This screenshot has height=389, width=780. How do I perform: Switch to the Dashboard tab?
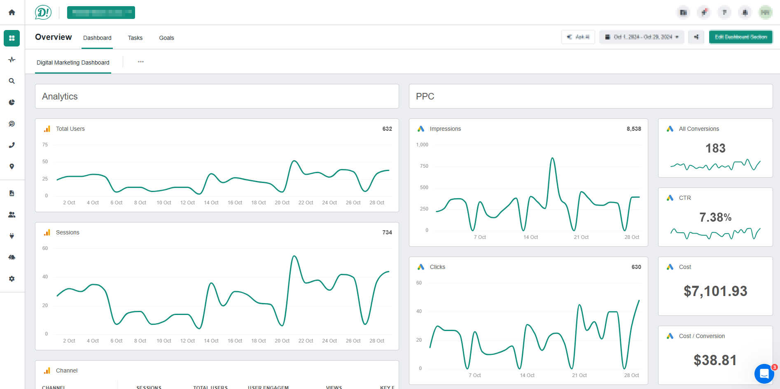pyautogui.click(x=97, y=38)
